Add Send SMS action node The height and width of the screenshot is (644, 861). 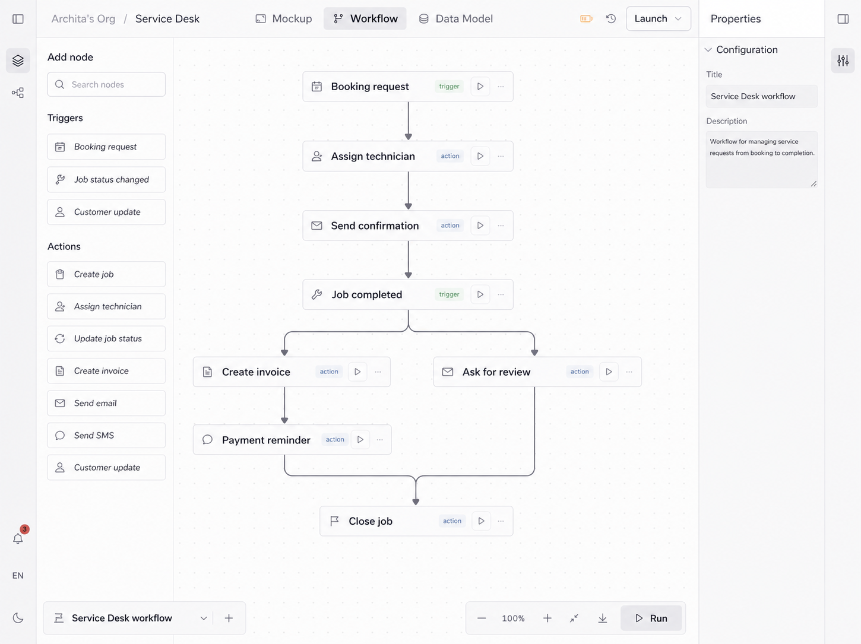tap(106, 435)
